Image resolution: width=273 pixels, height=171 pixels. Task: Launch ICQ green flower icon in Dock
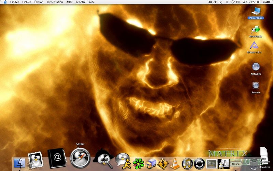tap(138, 163)
